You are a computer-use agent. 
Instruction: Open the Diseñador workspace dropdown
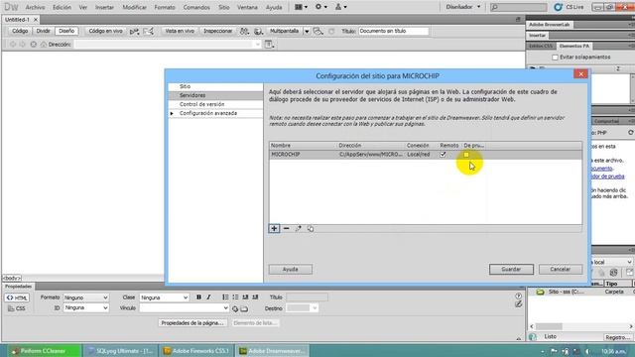click(x=463, y=7)
